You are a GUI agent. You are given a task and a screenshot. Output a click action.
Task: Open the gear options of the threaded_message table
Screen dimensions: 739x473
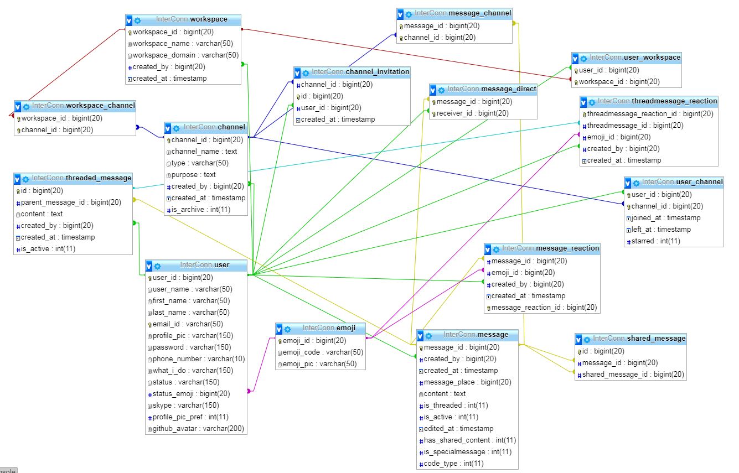tap(26, 179)
